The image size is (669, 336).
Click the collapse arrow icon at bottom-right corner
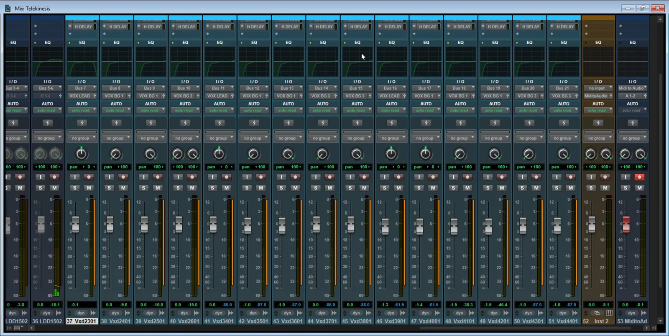tap(654, 328)
